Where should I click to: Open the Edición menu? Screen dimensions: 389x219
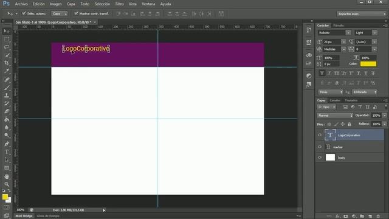pyautogui.click(x=39, y=4)
